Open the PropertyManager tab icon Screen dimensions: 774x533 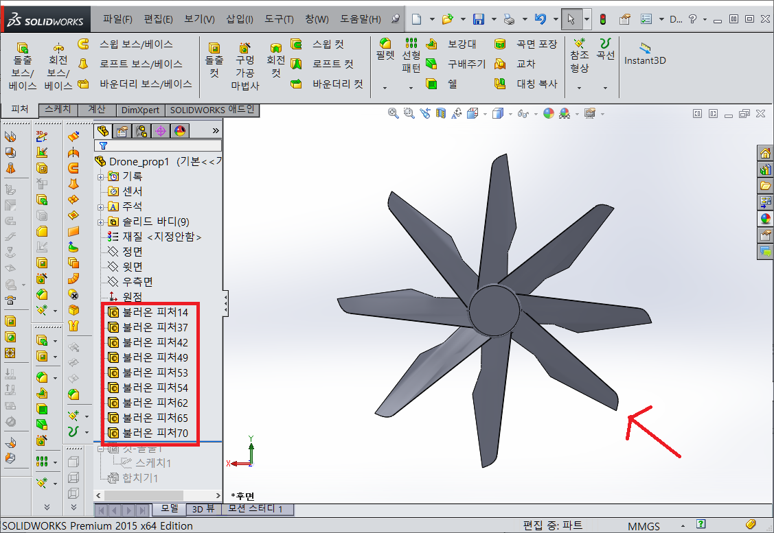click(122, 130)
